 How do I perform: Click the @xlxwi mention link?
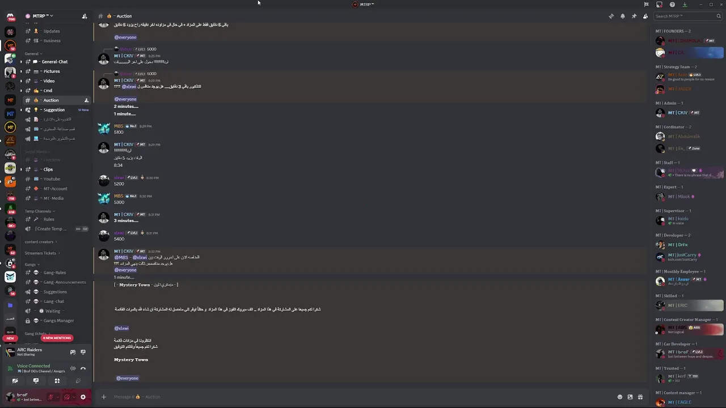click(121, 328)
